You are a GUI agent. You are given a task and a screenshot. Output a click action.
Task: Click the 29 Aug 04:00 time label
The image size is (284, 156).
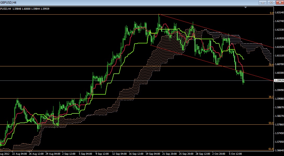pyautogui.click(x=53, y=154)
